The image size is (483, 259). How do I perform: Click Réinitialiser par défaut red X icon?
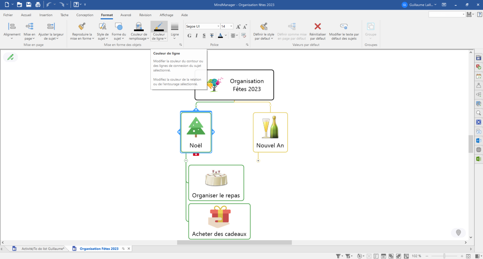(317, 27)
